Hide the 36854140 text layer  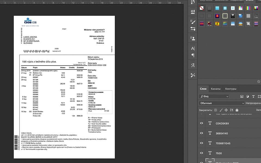tap(201, 133)
